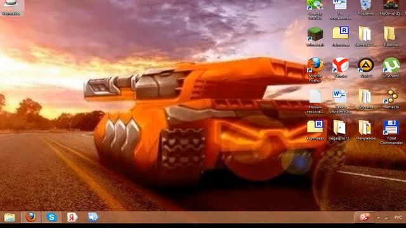Image resolution: width=406 pixels, height=228 pixels.
Task: Select the vegaspro12 folder
Action: click(340, 130)
